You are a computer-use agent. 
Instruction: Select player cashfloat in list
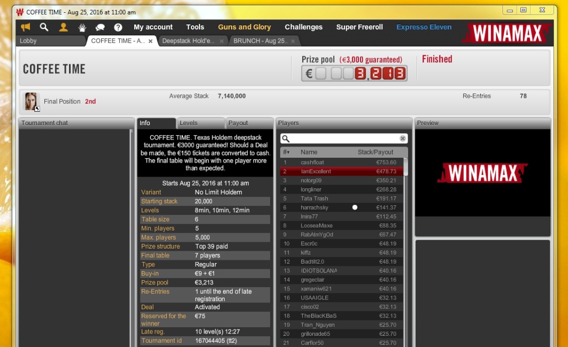click(342, 162)
